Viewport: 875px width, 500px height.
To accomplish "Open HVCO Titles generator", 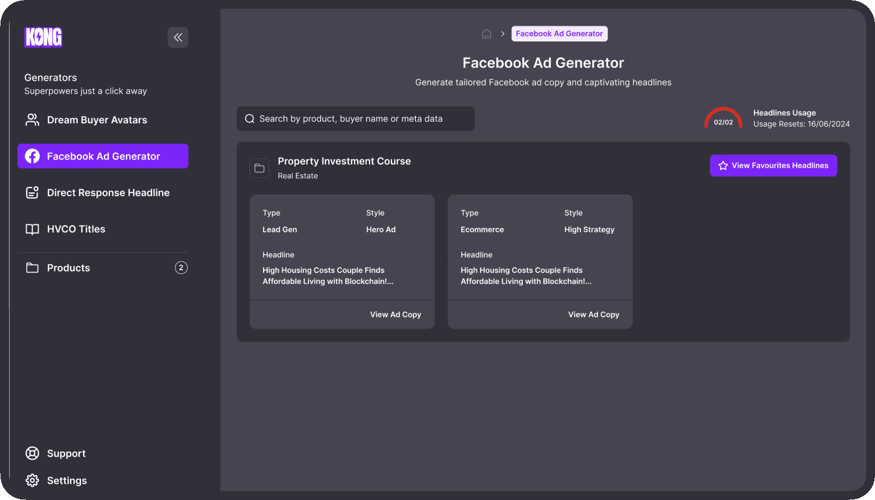I will (x=76, y=229).
